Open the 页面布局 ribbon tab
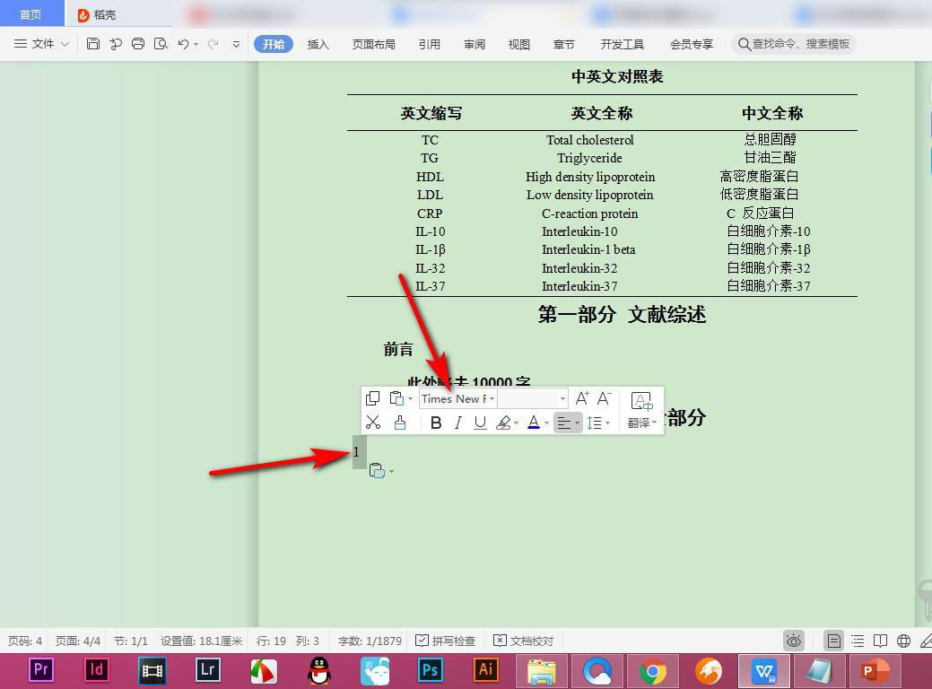932x689 pixels. tap(373, 44)
